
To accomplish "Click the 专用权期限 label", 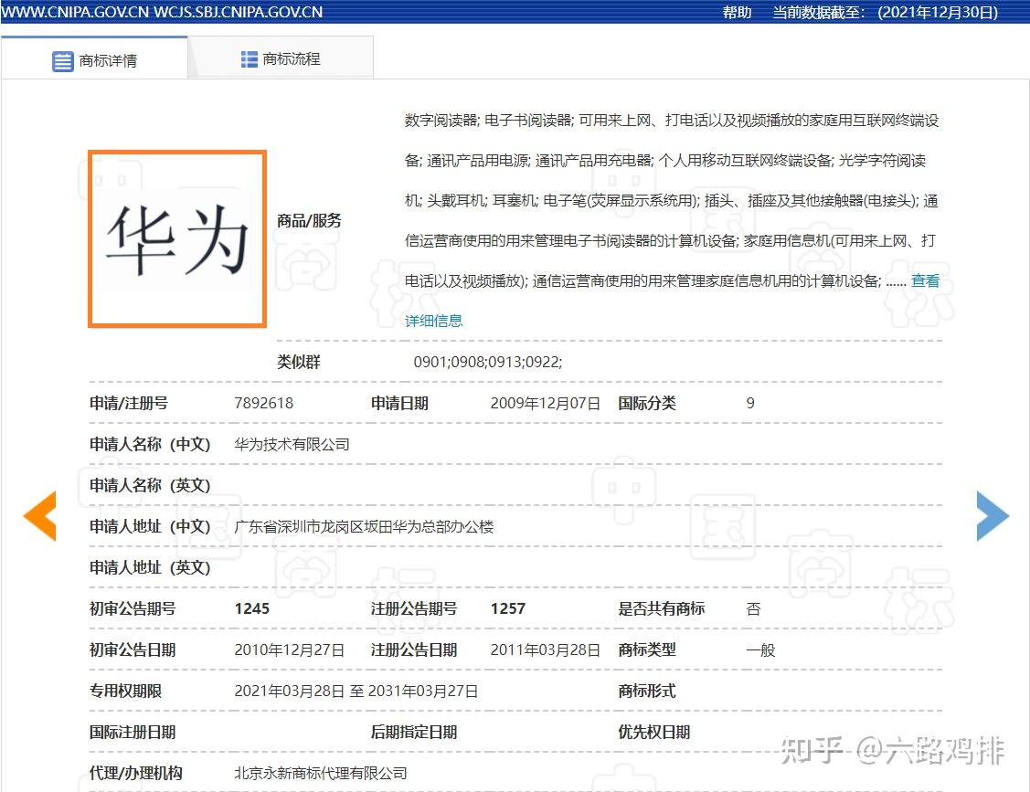I will point(125,691).
